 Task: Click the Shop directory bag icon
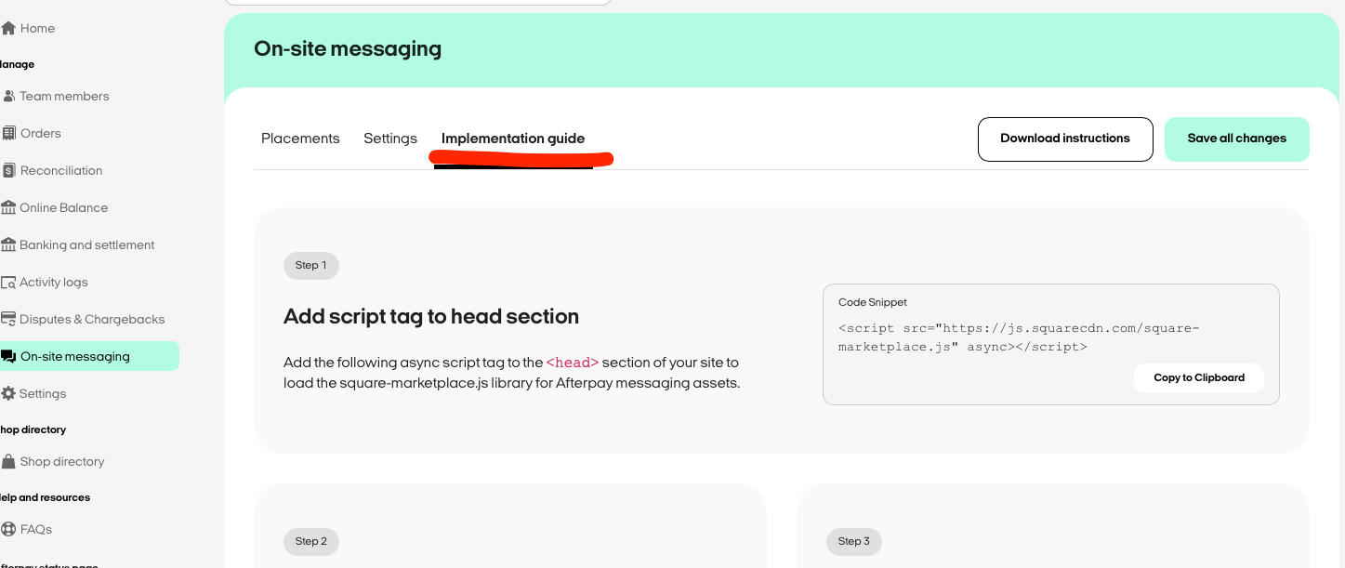tap(8, 461)
